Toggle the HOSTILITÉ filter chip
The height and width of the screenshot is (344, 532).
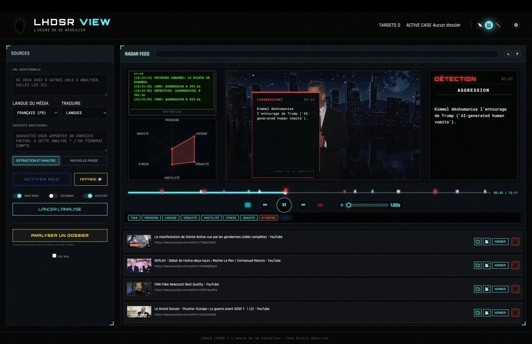[x=211, y=218]
